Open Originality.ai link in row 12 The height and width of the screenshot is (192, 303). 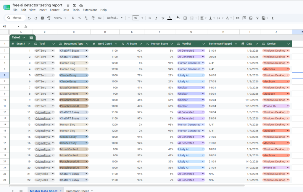pos(43,112)
